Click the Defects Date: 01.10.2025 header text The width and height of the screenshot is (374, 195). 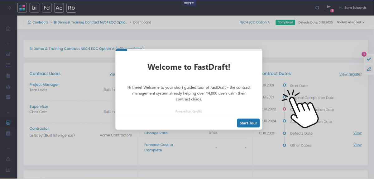coord(315,22)
